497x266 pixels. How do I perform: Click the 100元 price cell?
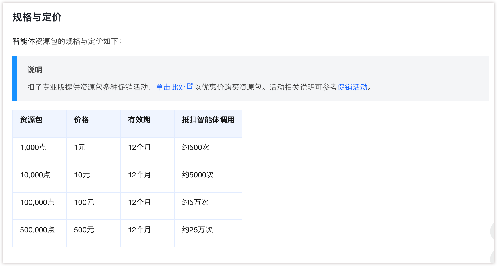(84, 202)
